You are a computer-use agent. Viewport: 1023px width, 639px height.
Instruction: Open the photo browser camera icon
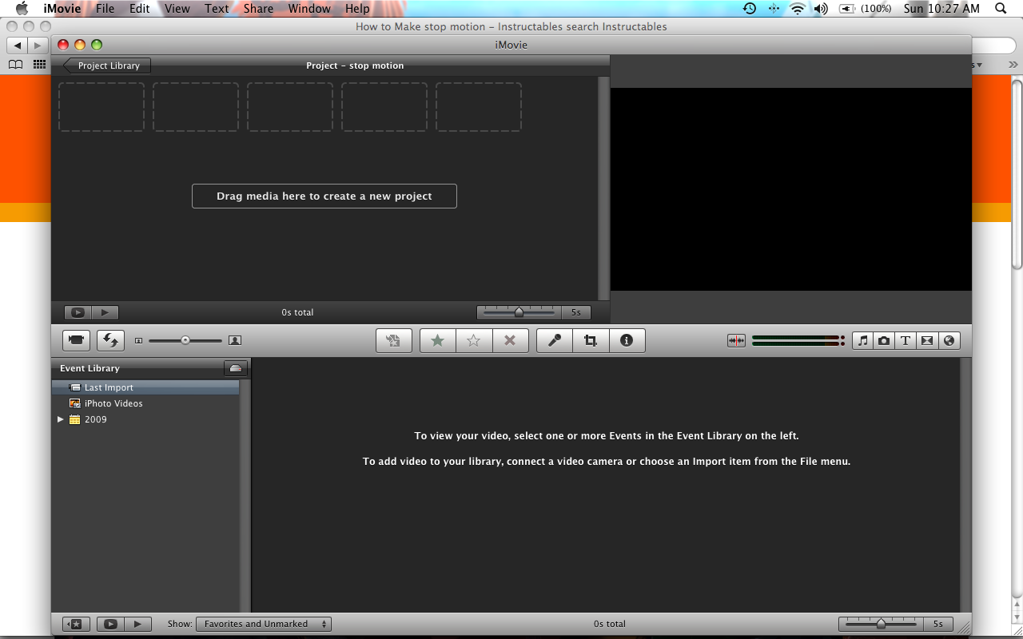click(x=884, y=340)
